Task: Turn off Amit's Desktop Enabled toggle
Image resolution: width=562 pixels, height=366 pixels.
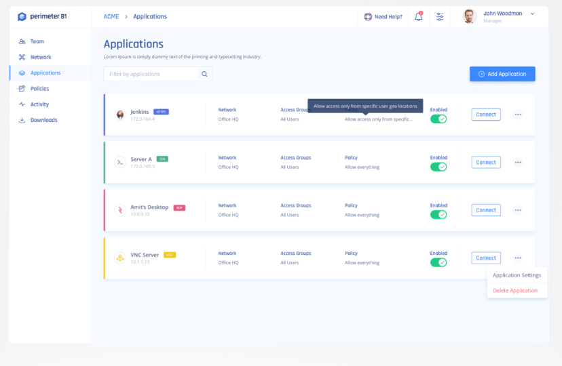Action: tap(438, 215)
